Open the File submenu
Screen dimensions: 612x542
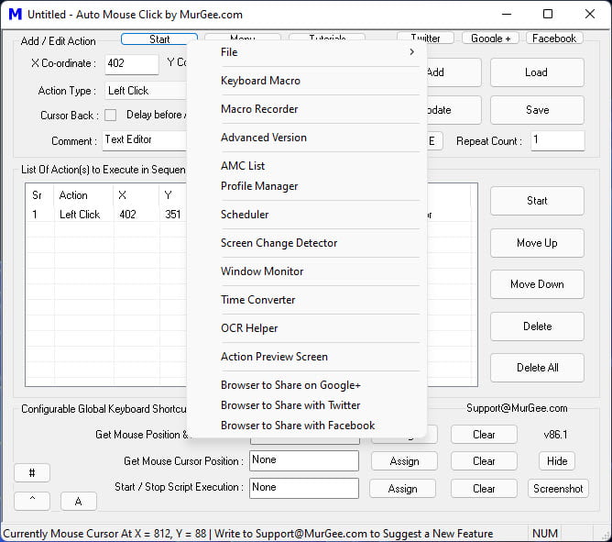(306, 52)
